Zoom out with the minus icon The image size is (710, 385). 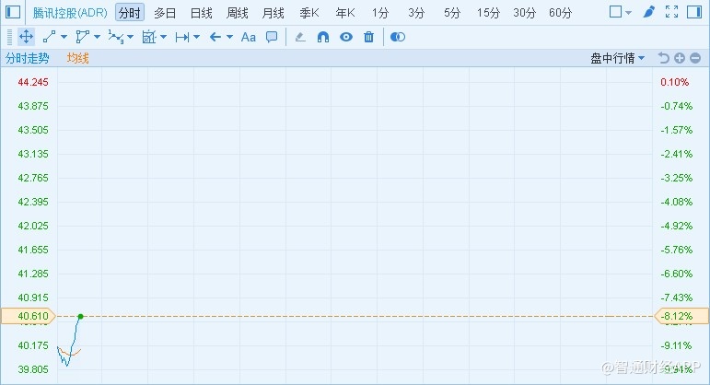click(695, 58)
